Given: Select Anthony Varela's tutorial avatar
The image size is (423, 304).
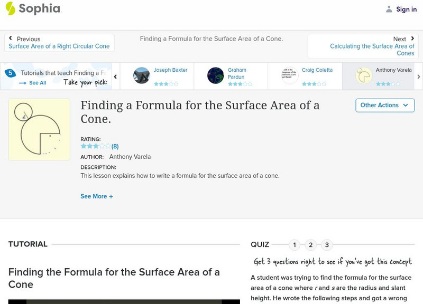Looking at the screenshot, I should point(364,75).
